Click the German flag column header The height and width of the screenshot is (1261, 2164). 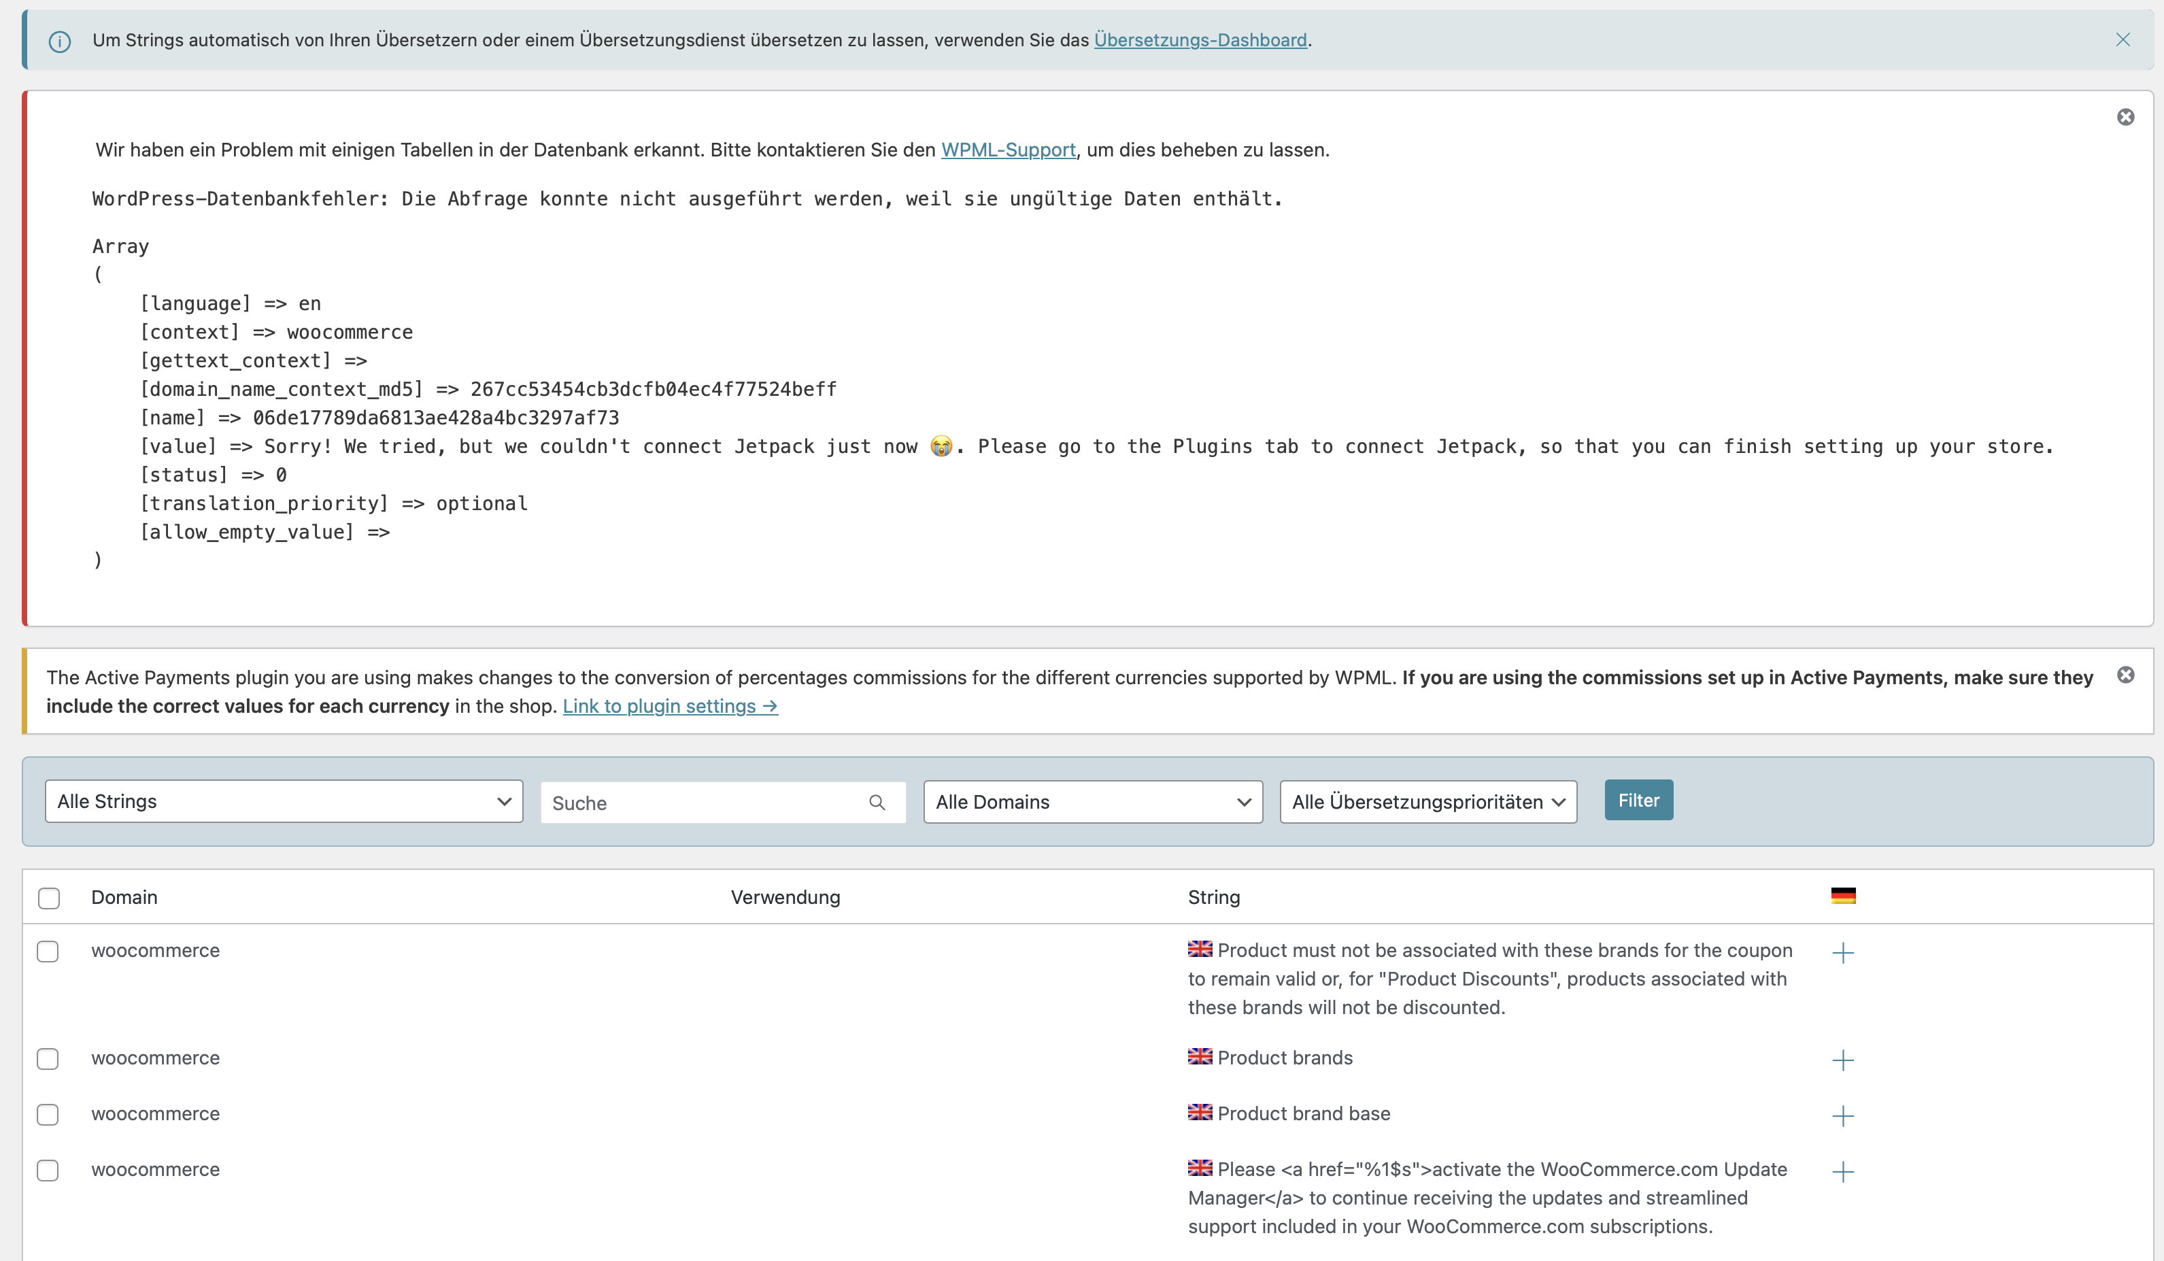point(1843,896)
